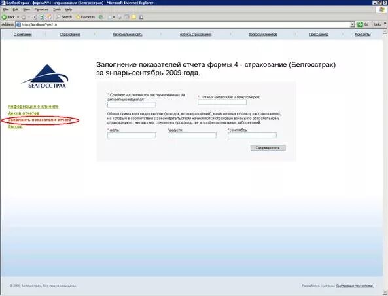Open the 'Региональная сеть' navigation link

pyautogui.click(x=128, y=35)
